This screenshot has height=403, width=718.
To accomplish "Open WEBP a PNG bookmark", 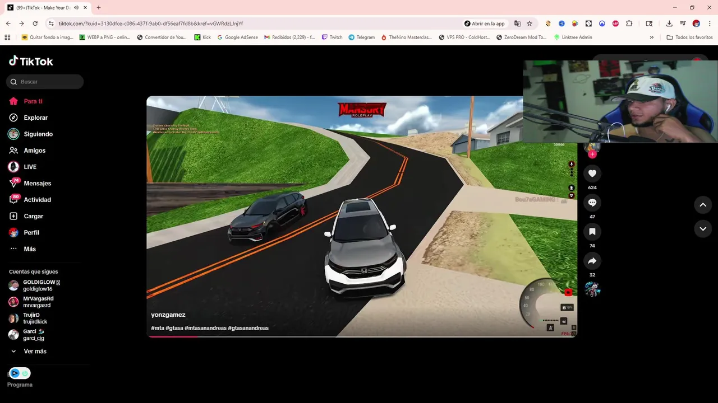I will point(105,38).
